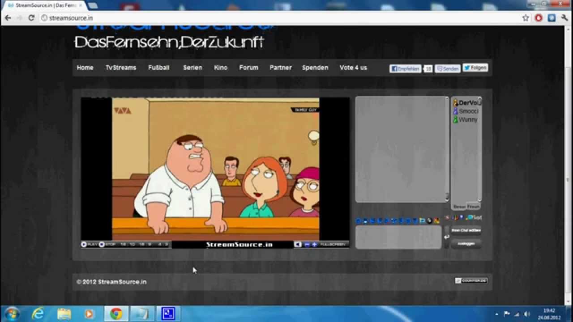The width and height of the screenshot is (573, 322).
Task: Switch to the Benutzer tab under user list
Action: (x=459, y=207)
